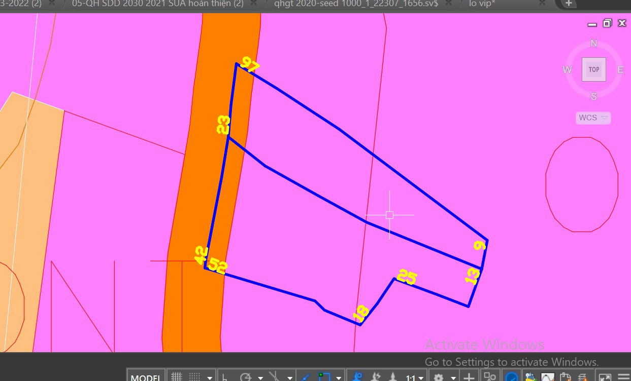Open the status bar customization menu icon
Viewport: 631px width, 381px height.
[623, 377]
